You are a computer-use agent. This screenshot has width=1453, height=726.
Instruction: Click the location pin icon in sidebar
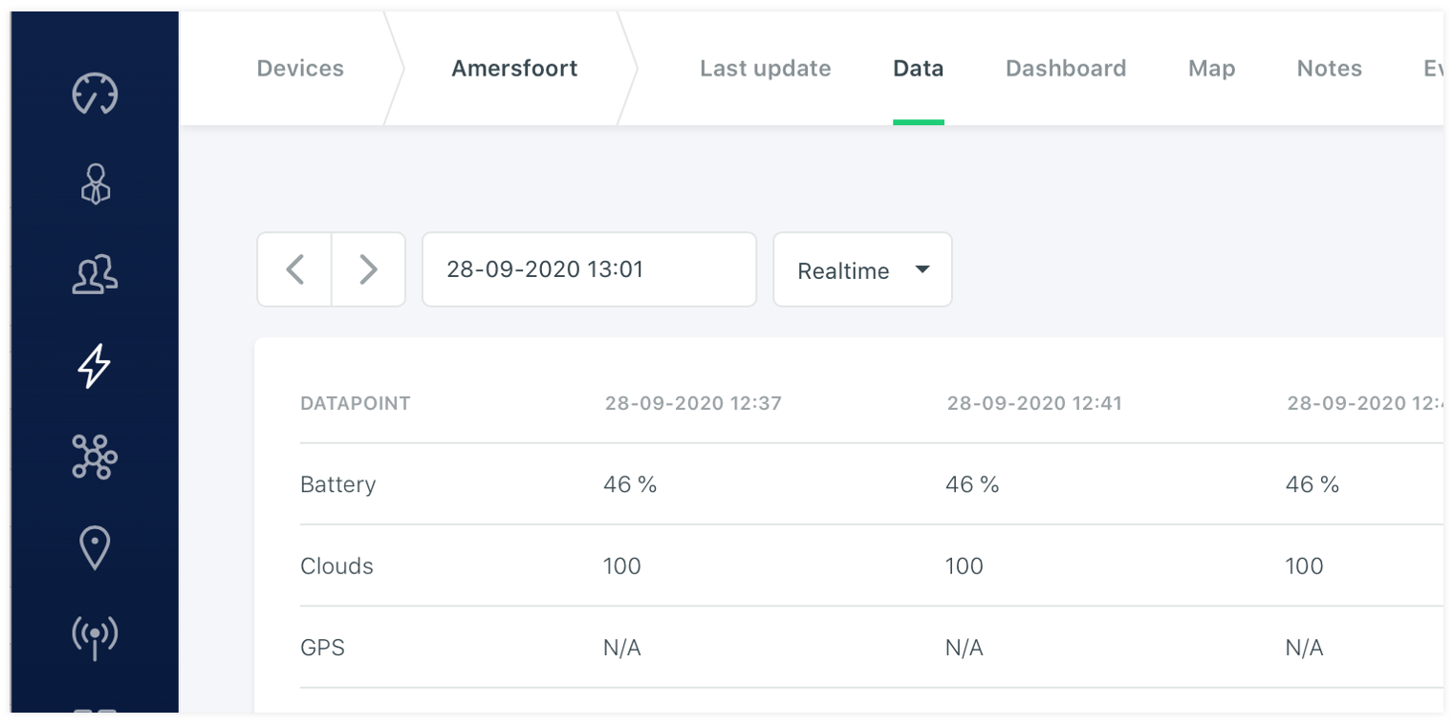(95, 547)
